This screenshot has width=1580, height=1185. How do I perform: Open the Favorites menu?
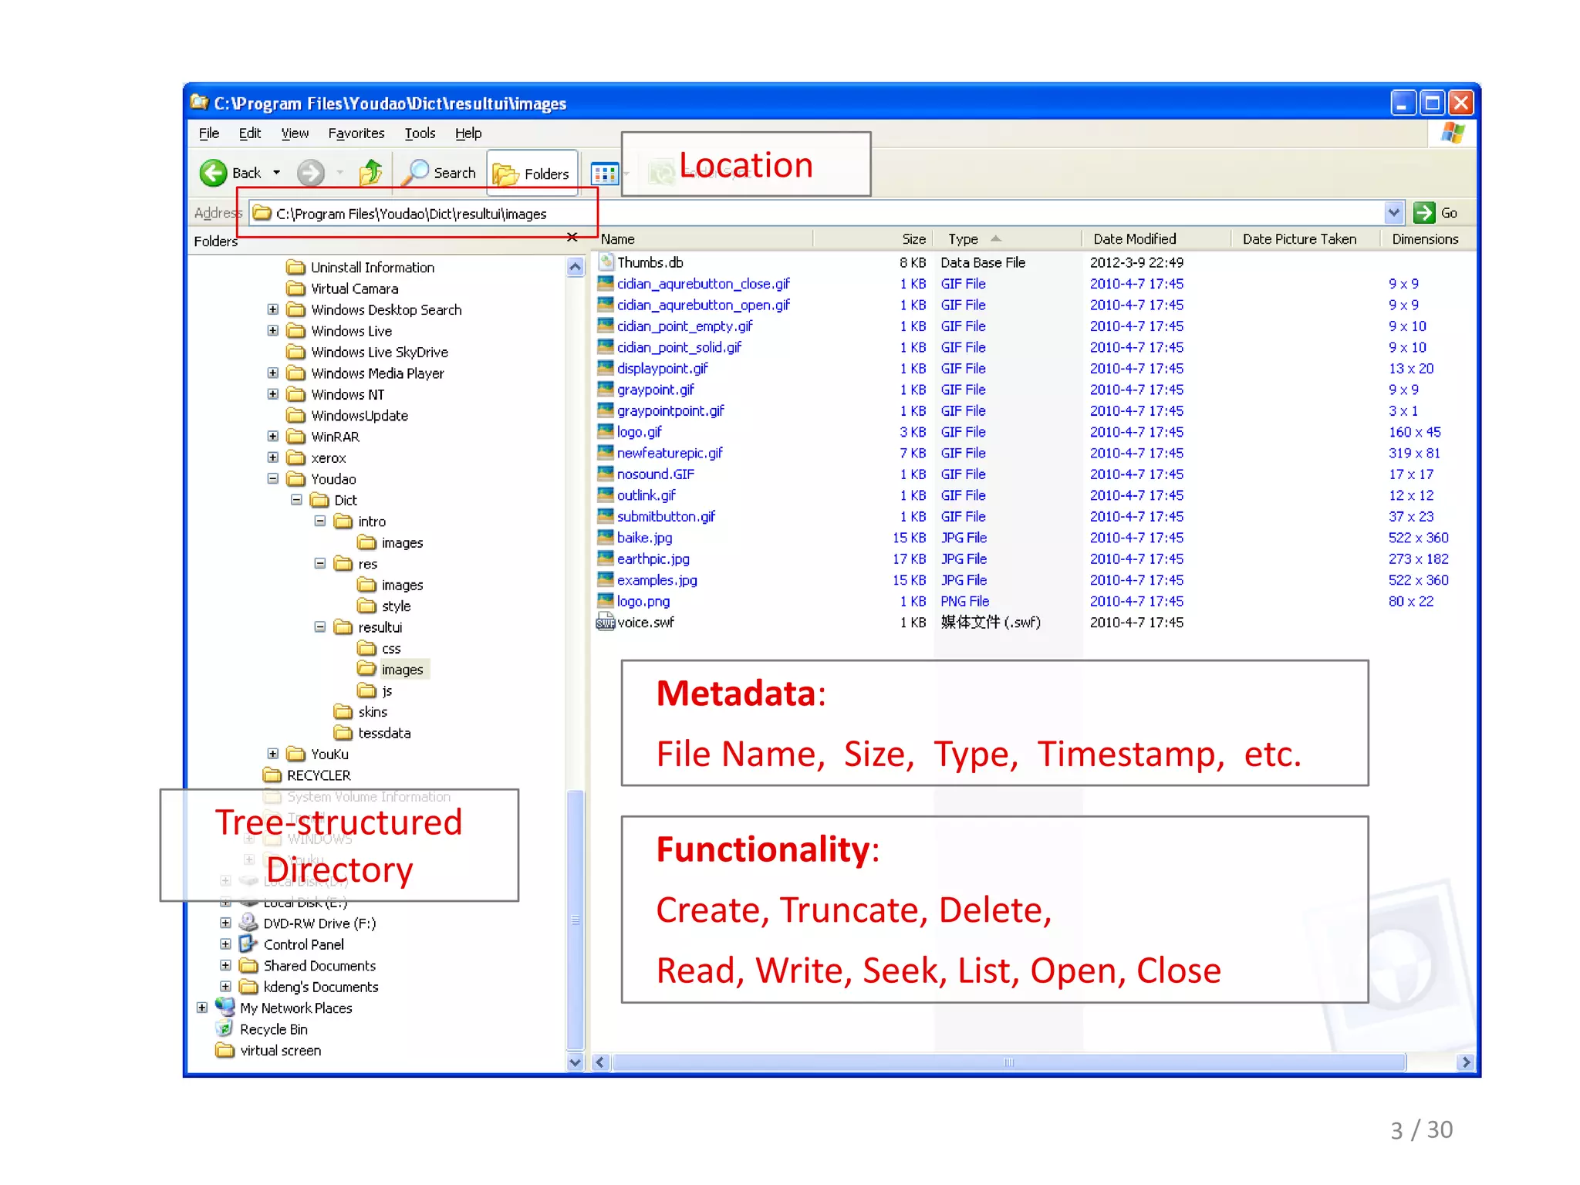(356, 133)
